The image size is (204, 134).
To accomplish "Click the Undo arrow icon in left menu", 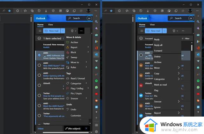I will pyautogui.click(x=68, y=109).
